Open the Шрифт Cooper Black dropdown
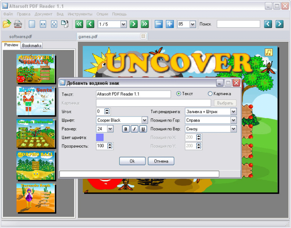 coord(145,120)
